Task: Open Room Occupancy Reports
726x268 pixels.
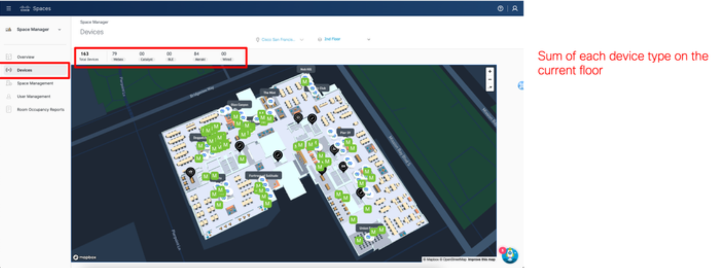Action: [40, 110]
